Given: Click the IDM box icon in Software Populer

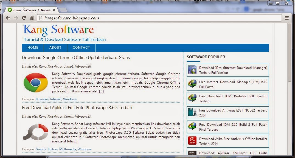Looking at the screenshot, I should [192, 70].
